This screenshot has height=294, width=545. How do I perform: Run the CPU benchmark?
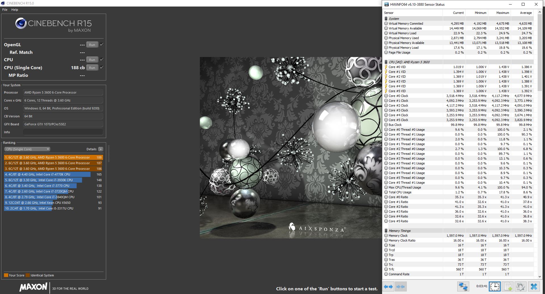click(x=92, y=60)
